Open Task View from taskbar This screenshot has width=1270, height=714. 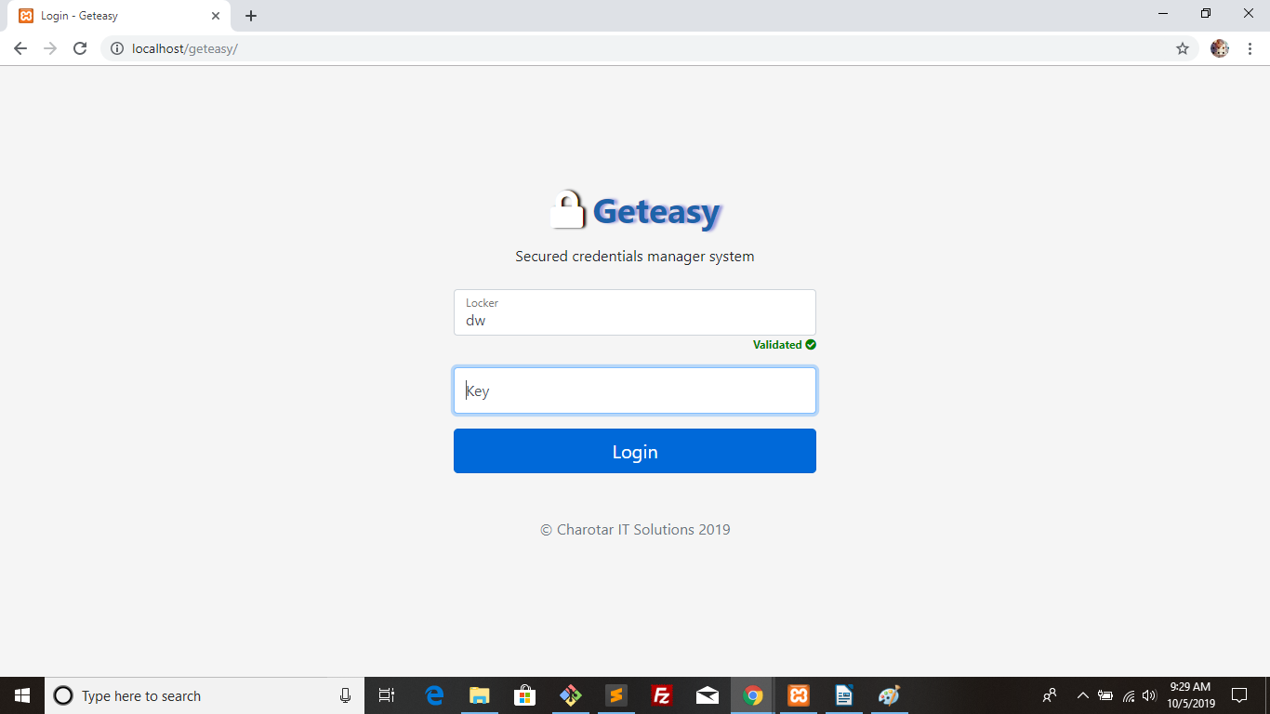point(387,695)
